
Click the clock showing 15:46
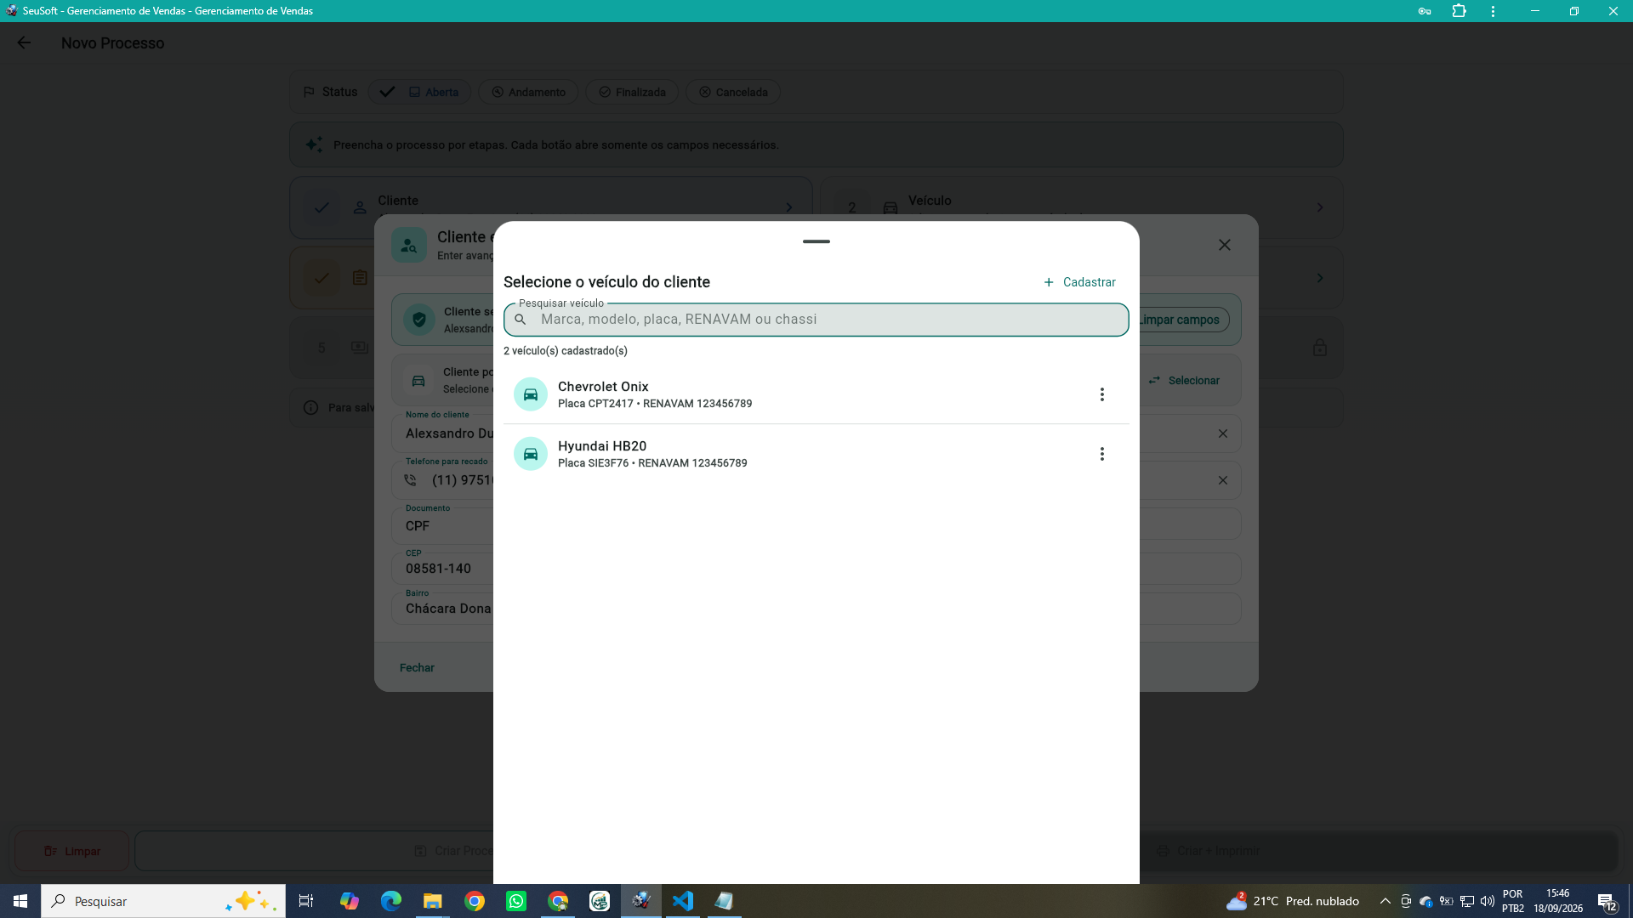(x=1558, y=901)
